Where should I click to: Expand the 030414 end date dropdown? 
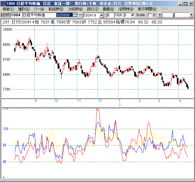click(101, 15)
